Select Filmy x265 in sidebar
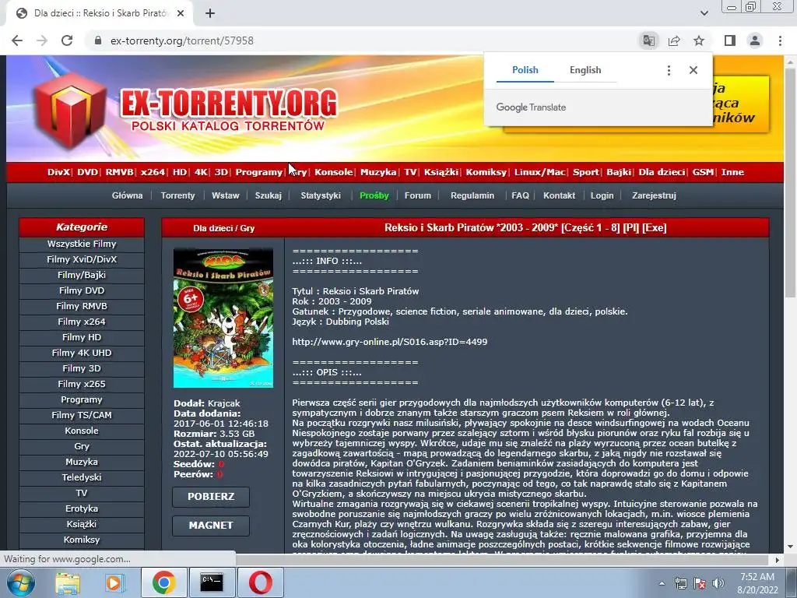The image size is (797, 598). (82, 384)
